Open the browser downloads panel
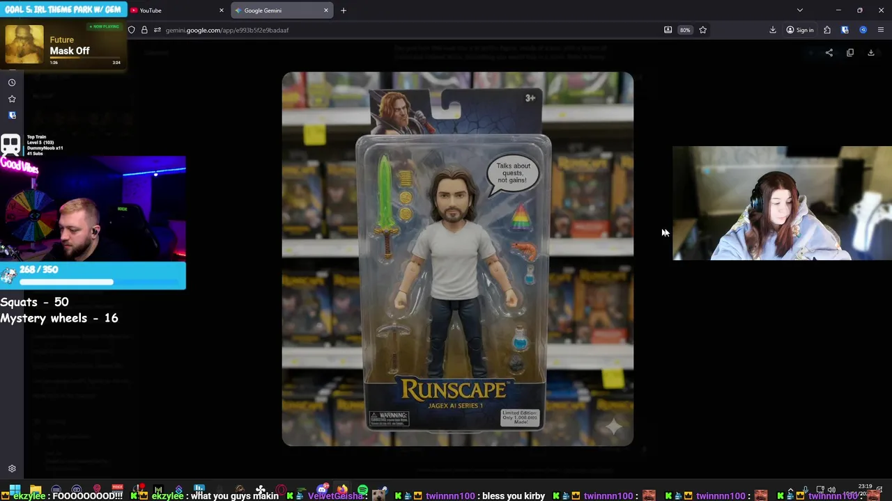892x501 pixels. [773, 30]
